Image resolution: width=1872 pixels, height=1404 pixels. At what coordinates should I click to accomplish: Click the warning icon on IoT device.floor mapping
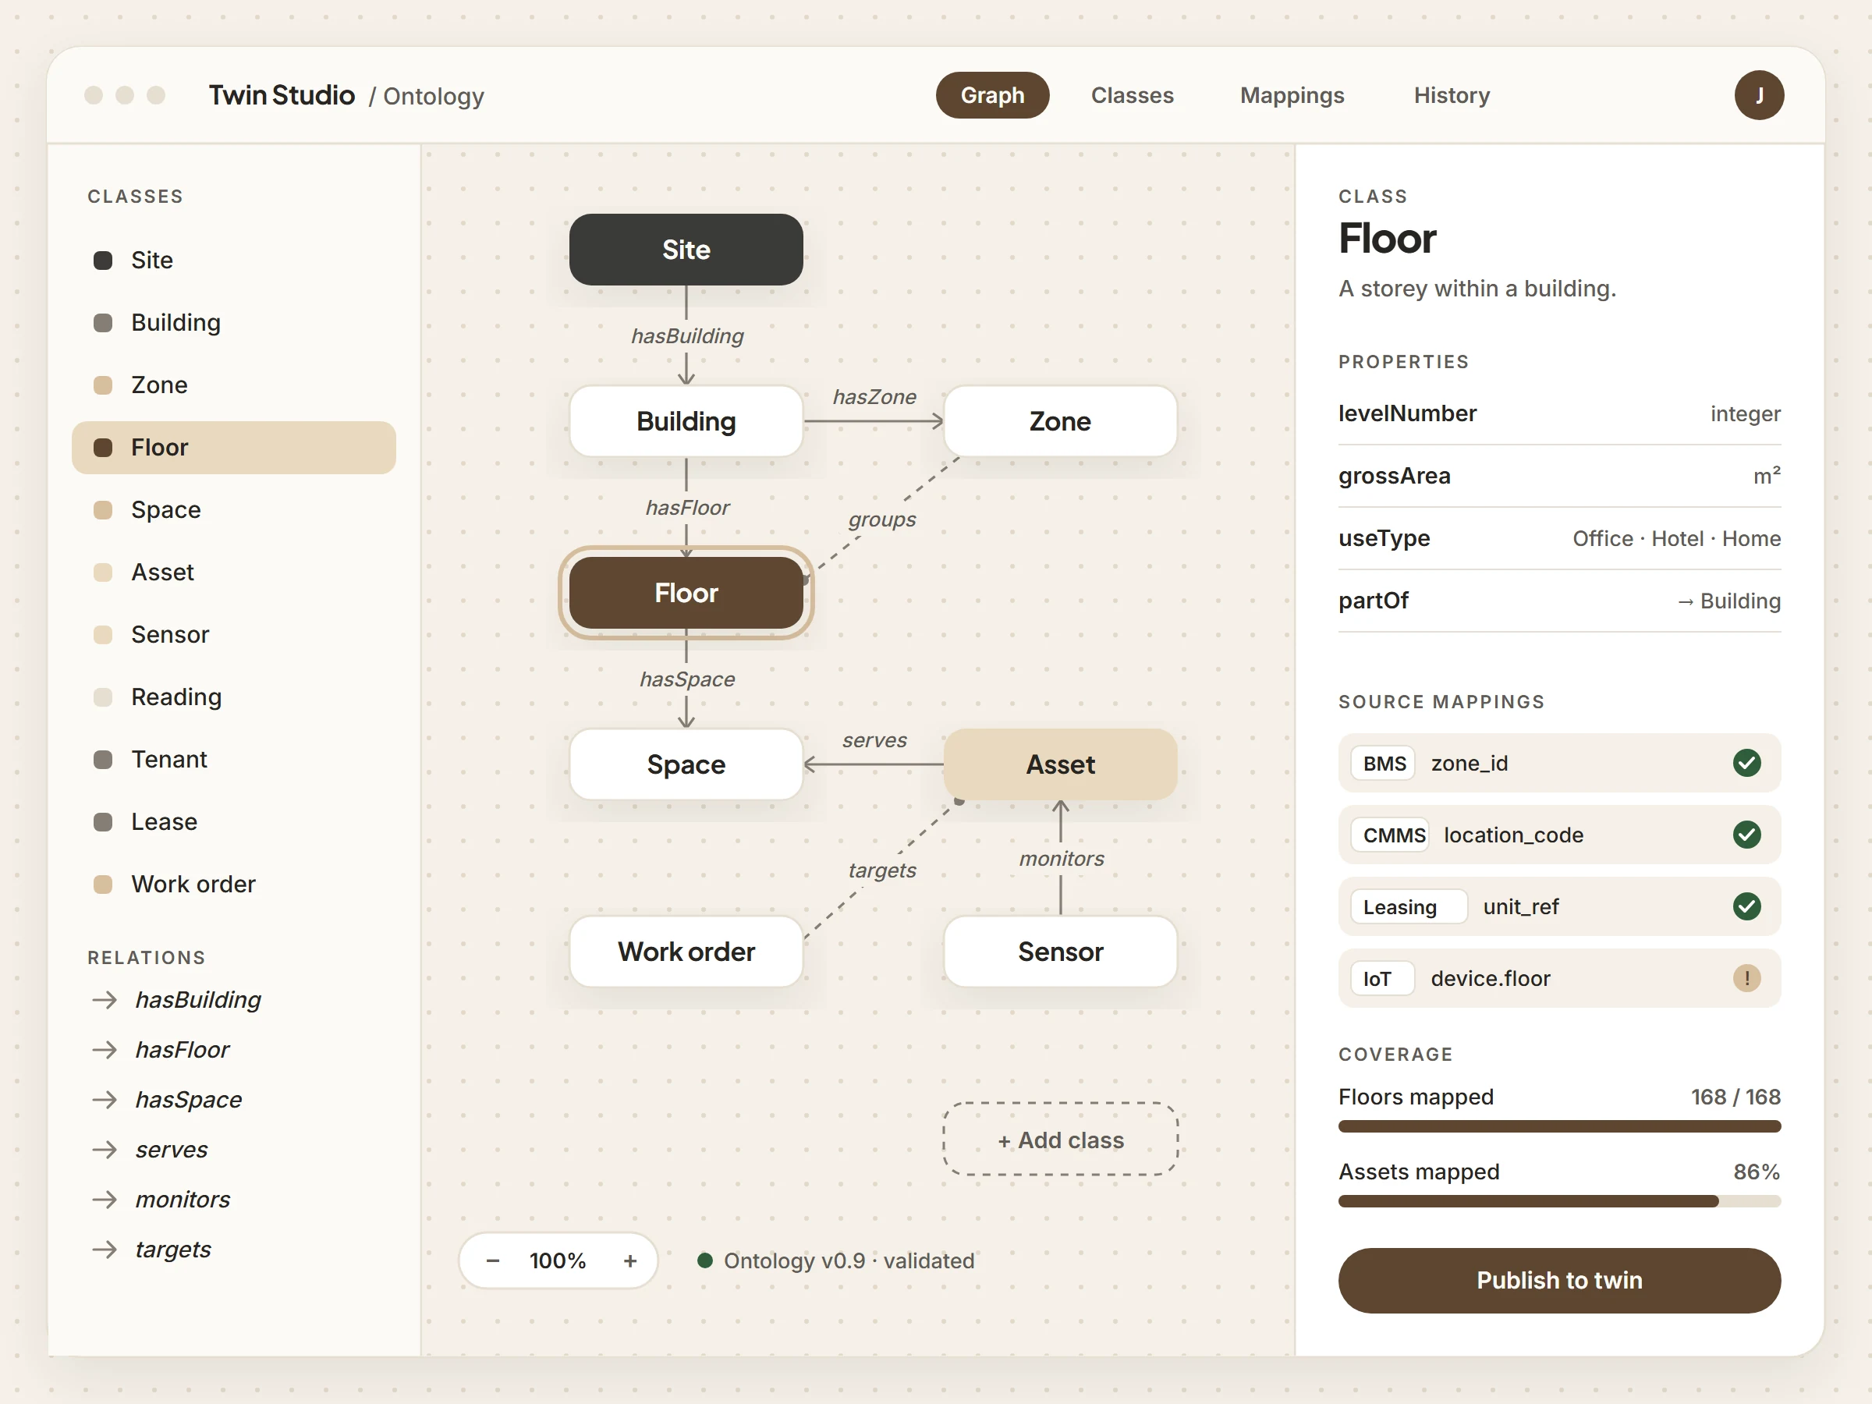point(1746,978)
